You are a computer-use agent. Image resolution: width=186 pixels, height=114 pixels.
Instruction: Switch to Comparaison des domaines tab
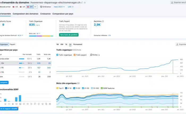[x=25, y=14]
